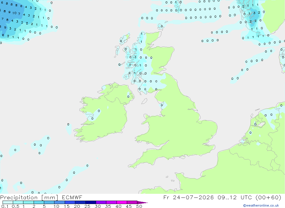Click the legend label 25
The width and height of the screenshot is (285, 208).
[87, 206]
